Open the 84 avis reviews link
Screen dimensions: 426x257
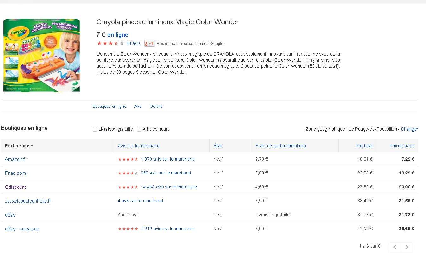tap(133, 44)
